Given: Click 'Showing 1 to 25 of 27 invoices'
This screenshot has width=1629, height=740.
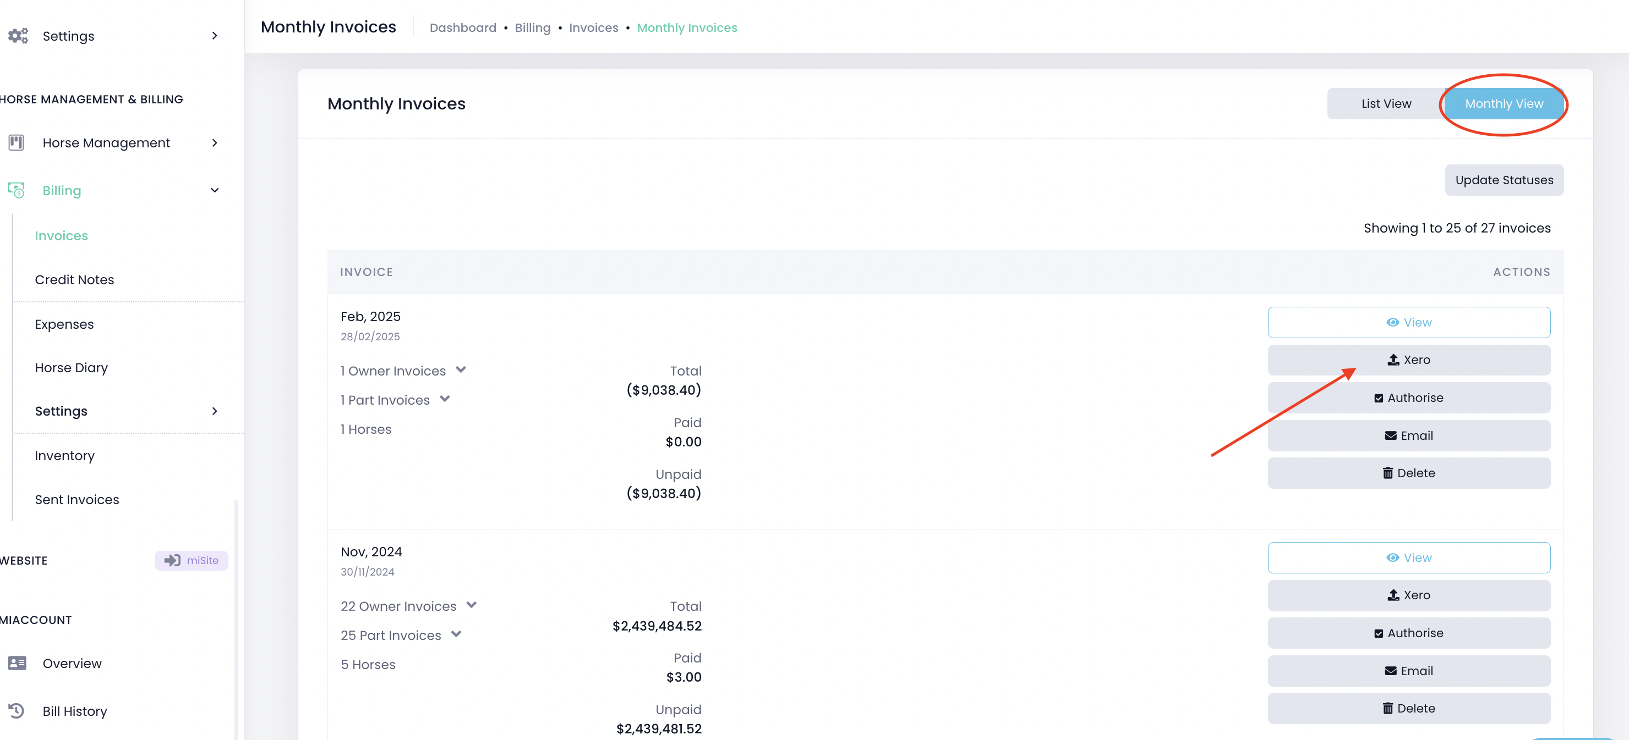Looking at the screenshot, I should tap(1457, 228).
